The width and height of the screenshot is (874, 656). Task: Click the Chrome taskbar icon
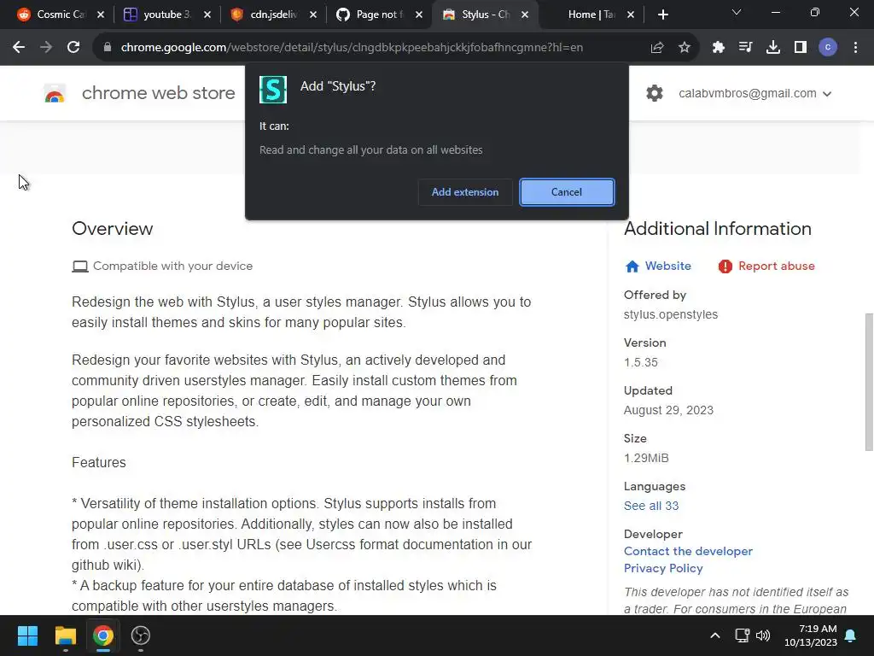pyautogui.click(x=103, y=635)
